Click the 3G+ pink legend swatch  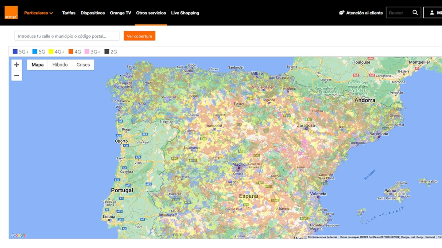[87, 51]
